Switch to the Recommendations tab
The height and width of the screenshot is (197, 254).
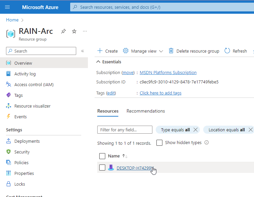tap(146, 111)
